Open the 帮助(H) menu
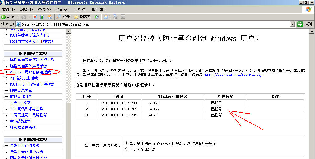Viewport: 315px width, 159px height. pyautogui.click(x=98, y=10)
